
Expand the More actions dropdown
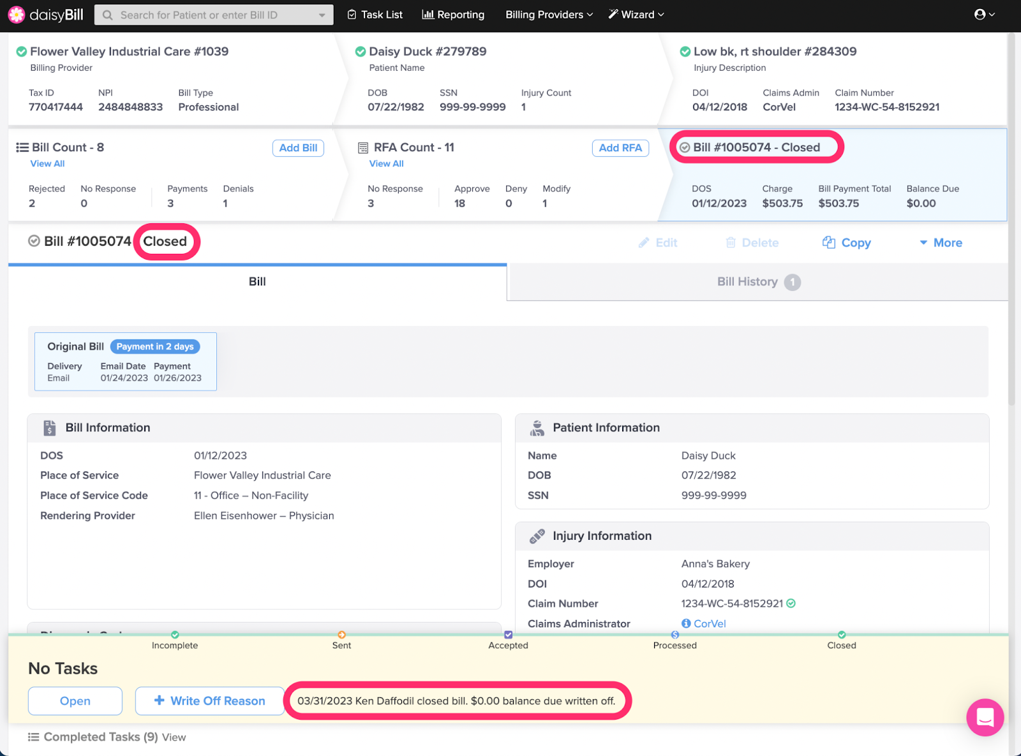tap(941, 242)
